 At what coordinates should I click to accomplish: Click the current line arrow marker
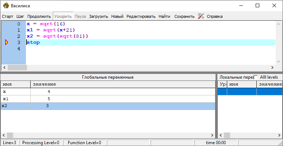click(x=6, y=43)
